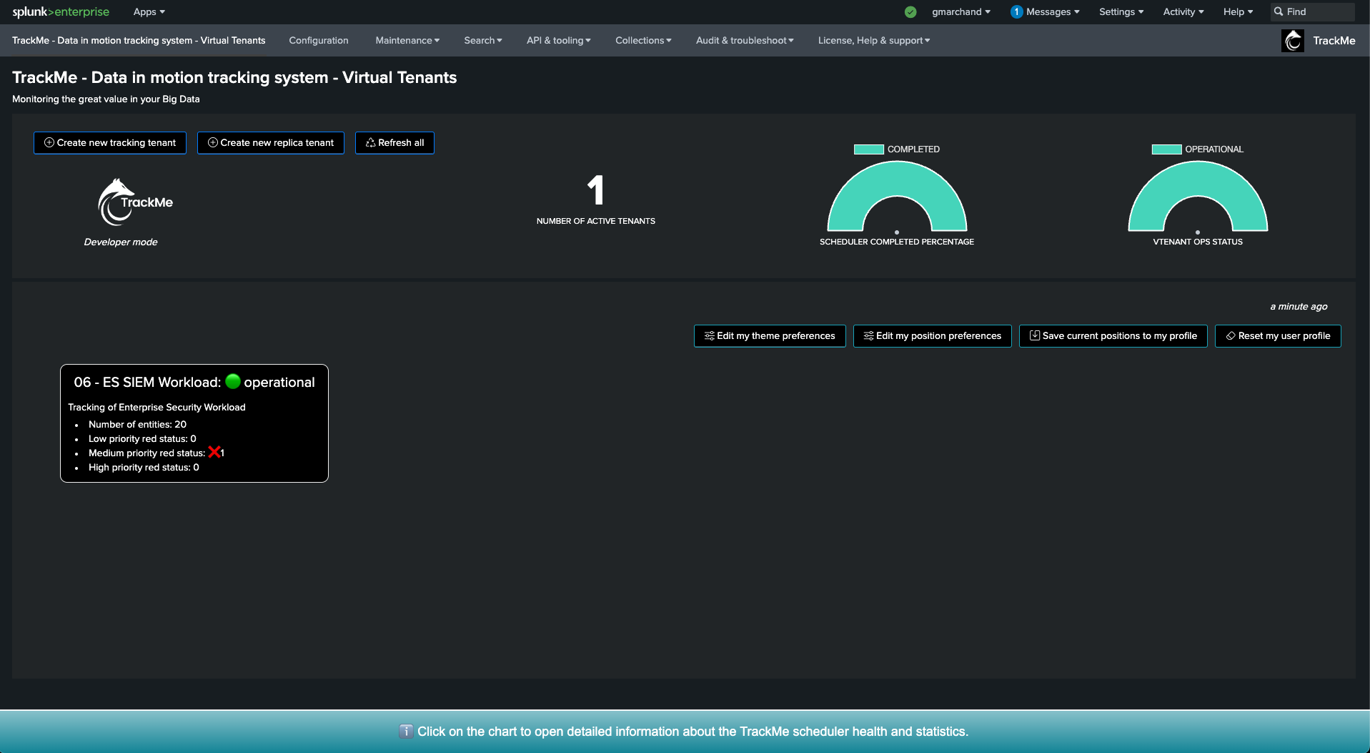Expand License, Help & support menu
The height and width of the screenshot is (753, 1370).
pos(874,40)
